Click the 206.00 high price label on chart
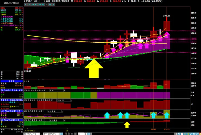201x135 pixels. coord(167,16)
